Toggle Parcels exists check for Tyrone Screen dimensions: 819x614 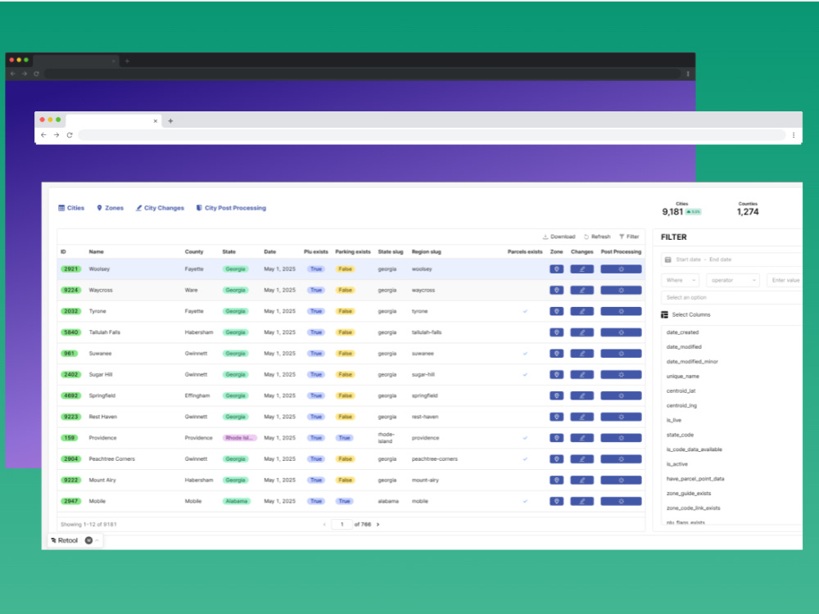tap(525, 312)
